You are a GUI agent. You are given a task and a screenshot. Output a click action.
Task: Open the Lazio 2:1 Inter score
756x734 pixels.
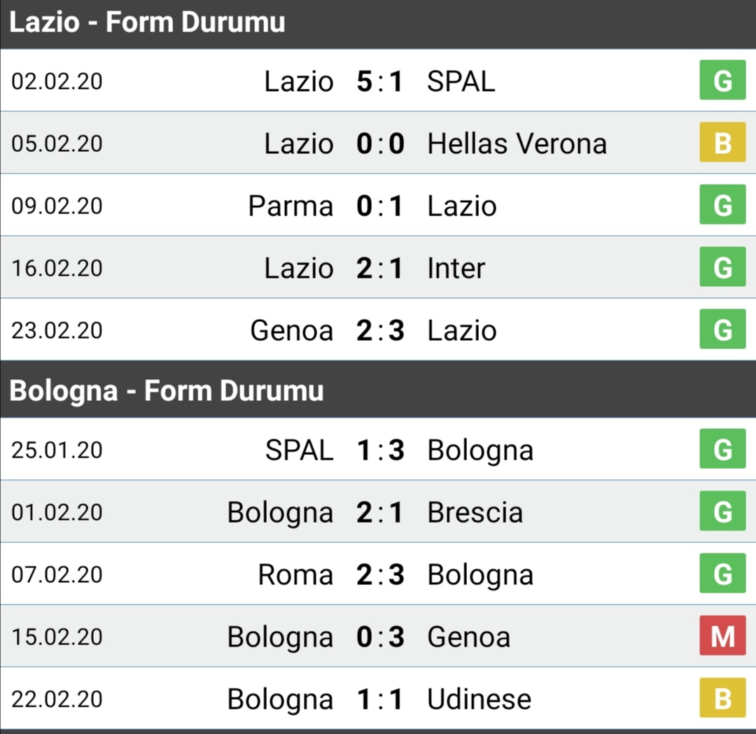coord(380,268)
